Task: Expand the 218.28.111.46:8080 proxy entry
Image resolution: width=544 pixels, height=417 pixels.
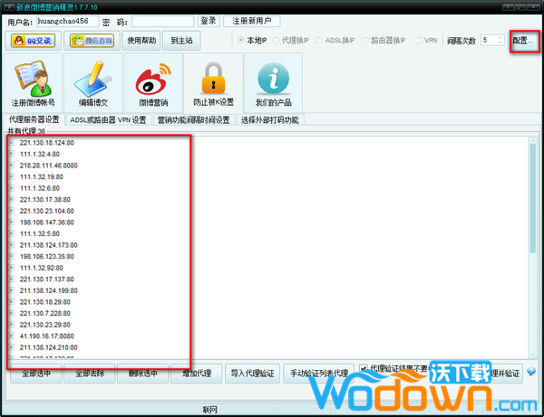Action: [x=11, y=166]
